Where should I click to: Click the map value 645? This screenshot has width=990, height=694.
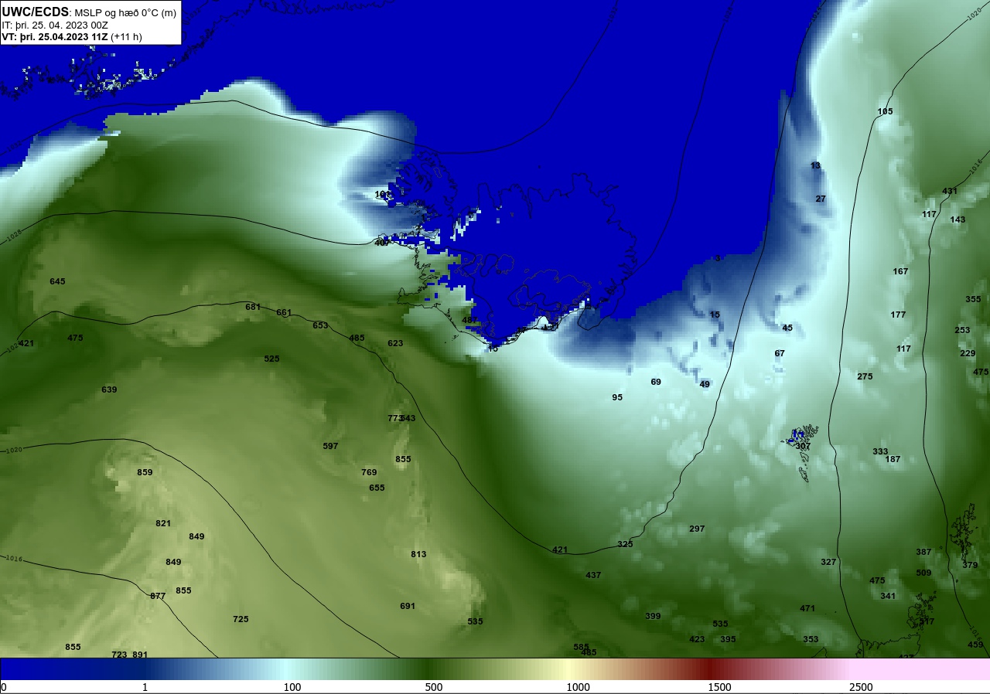[57, 281]
